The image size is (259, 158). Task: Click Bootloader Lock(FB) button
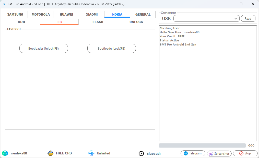(111, 48)
